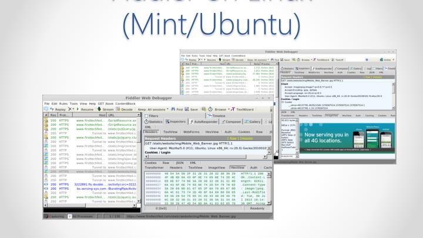423x238 pixels.
Task: Click Tearoff in back Fiddler window toolbar
Action: [337, 59]
